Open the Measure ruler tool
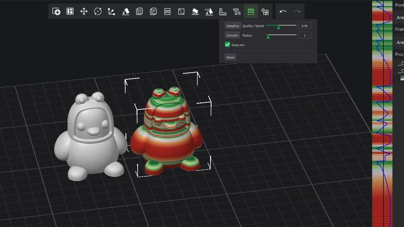404x227 pixels. (223, 12)
